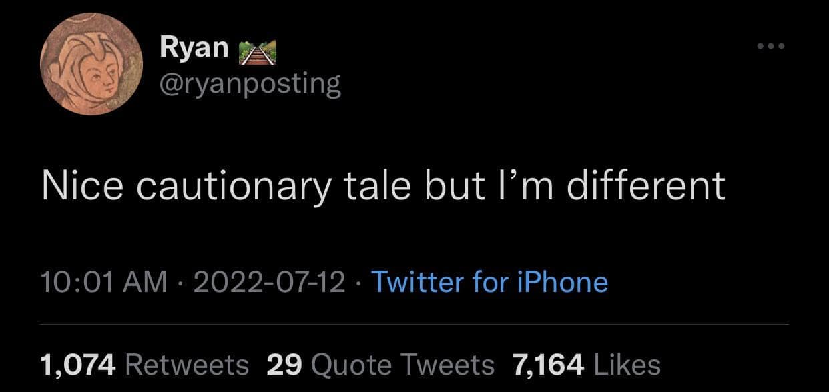Image resolution: width=829 pixels, height=392 pixels.
Task: Click Ryan's medieval painting profile avatar
Action: pyautogui.click(x=91, y=65)
